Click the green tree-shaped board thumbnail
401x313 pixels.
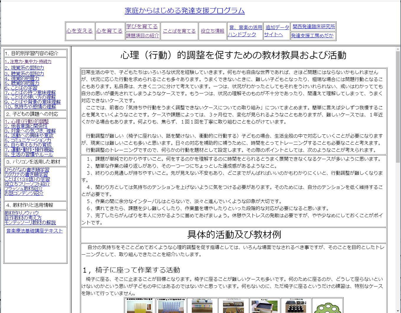click(327, 306)
